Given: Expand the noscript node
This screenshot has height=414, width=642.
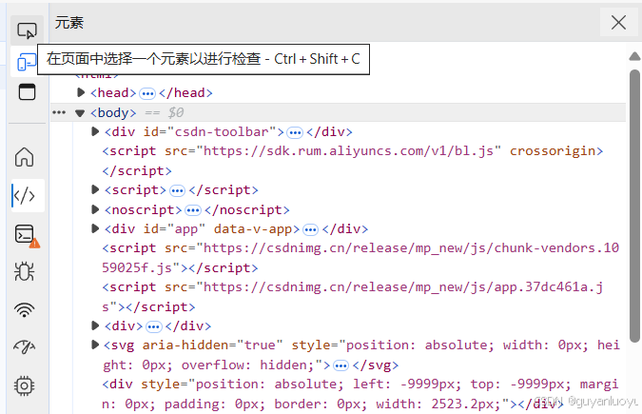Looking at the screenshot, I should pyautogui.click(x=95, y=209).
